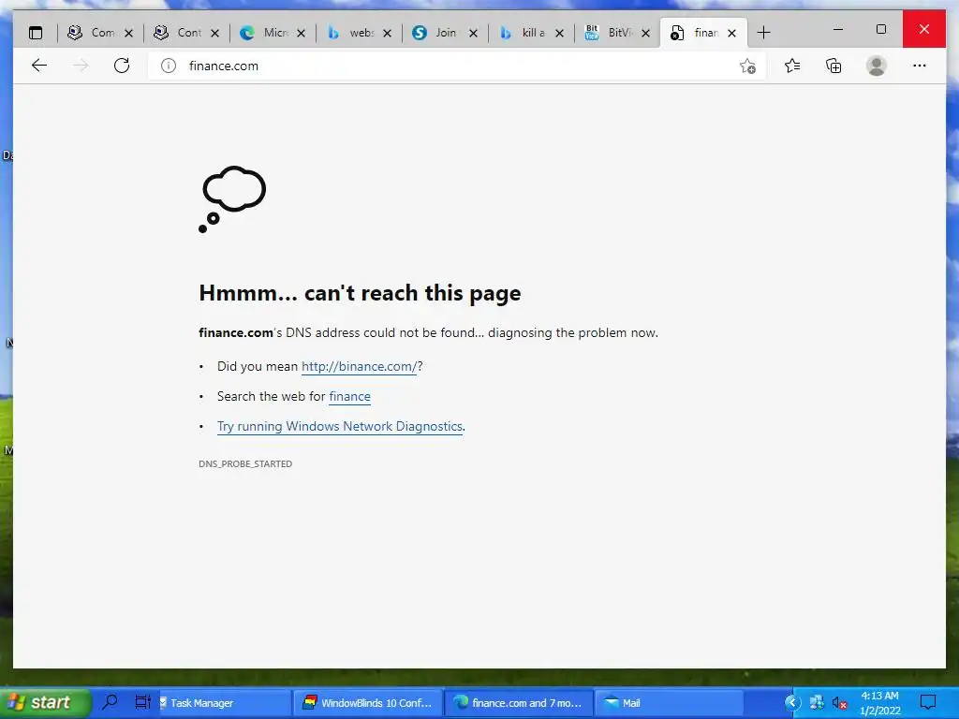Open a new tab with plus button
The height and width of the screenshot is (719, 959).
point(764,33)
